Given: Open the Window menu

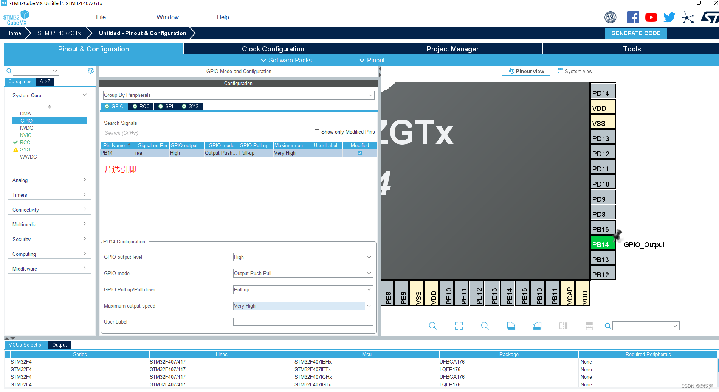Looking at the screenshot, I should 167,17.
